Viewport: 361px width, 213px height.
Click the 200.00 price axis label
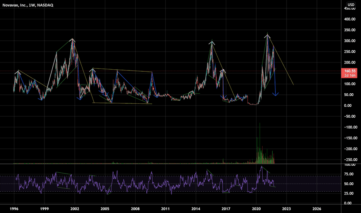350,62
